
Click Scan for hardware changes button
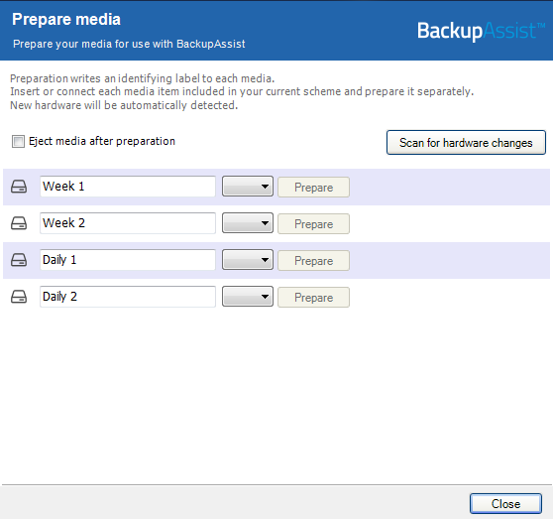pos(466,143)
